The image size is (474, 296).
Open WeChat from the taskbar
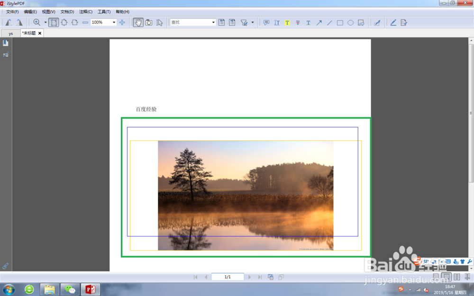click(x=70, y=290)
